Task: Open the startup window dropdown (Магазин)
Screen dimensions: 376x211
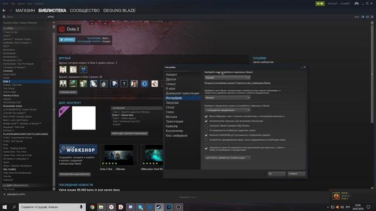Action: tap(227, 98)
